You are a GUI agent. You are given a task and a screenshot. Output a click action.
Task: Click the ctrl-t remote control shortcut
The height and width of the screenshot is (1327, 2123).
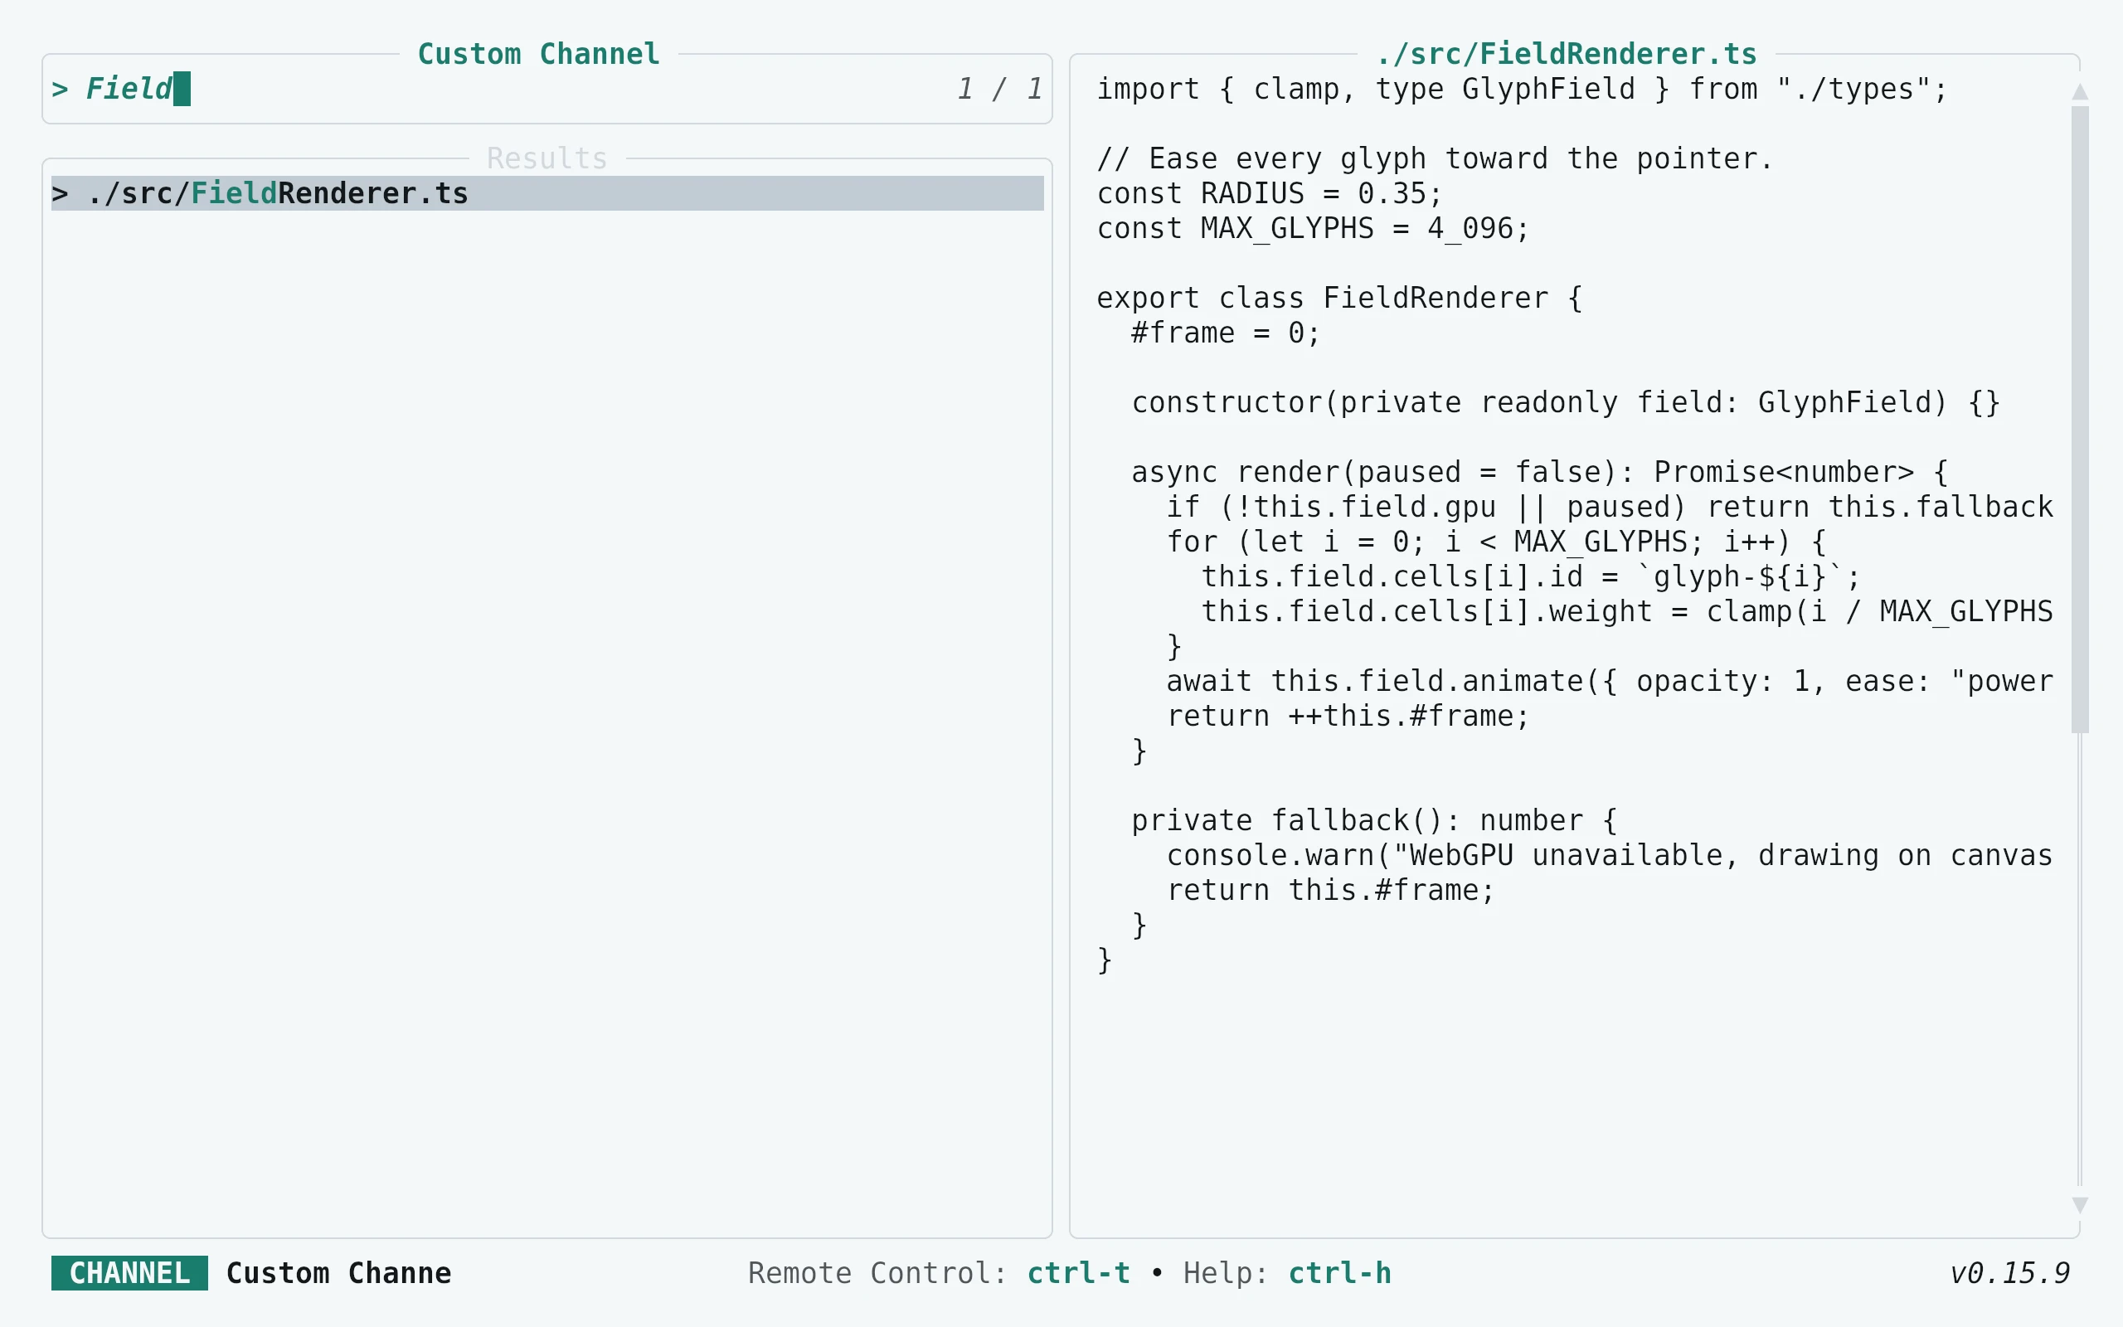[x=1078, y=1272]
